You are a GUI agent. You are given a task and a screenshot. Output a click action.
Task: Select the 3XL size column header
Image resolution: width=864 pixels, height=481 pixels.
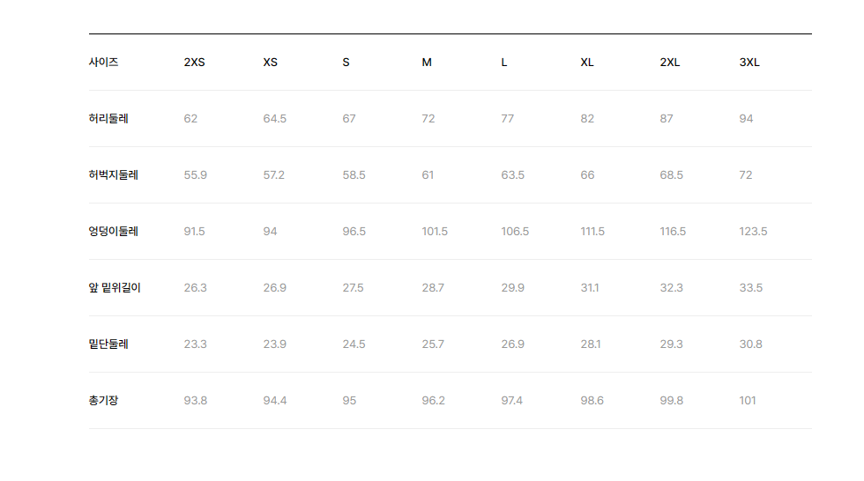tap(749, 63)
